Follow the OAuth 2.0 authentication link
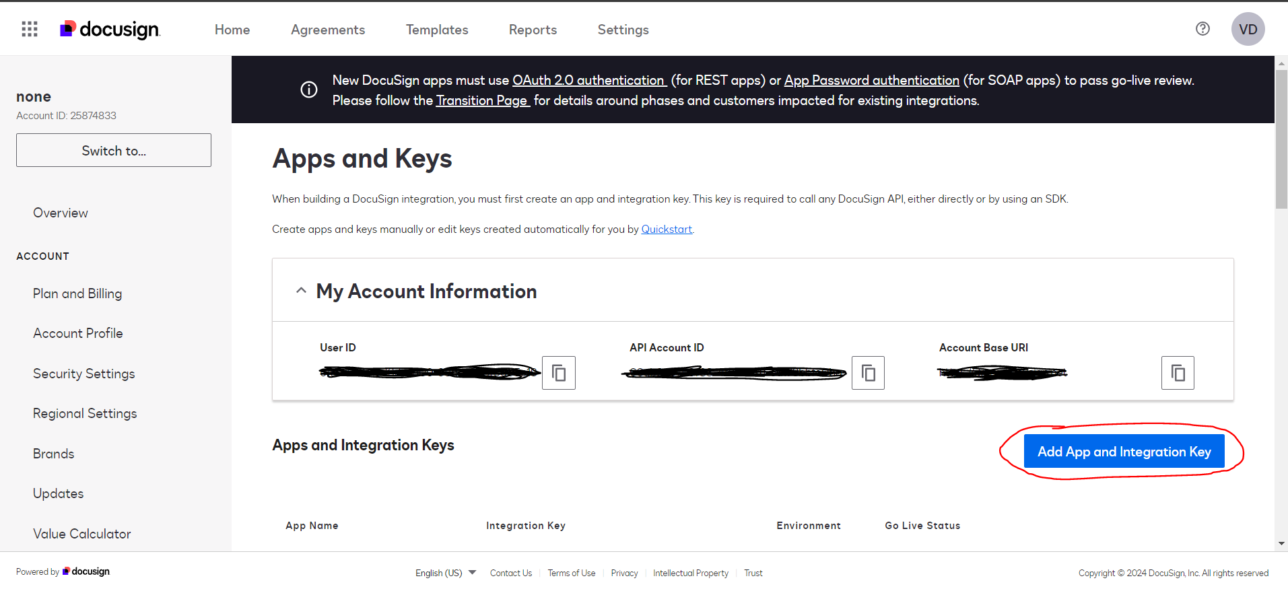 coord(590,80)
